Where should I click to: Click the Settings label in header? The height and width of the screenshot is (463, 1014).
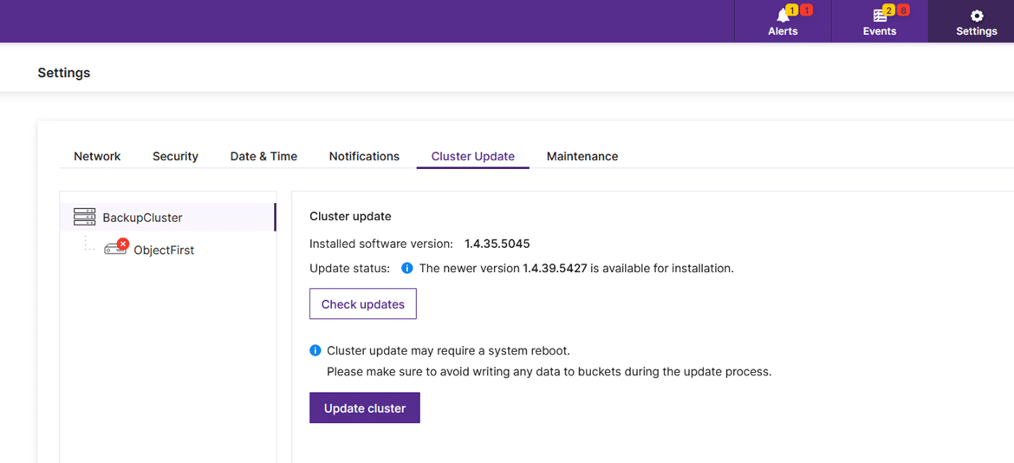coord(977,31)
